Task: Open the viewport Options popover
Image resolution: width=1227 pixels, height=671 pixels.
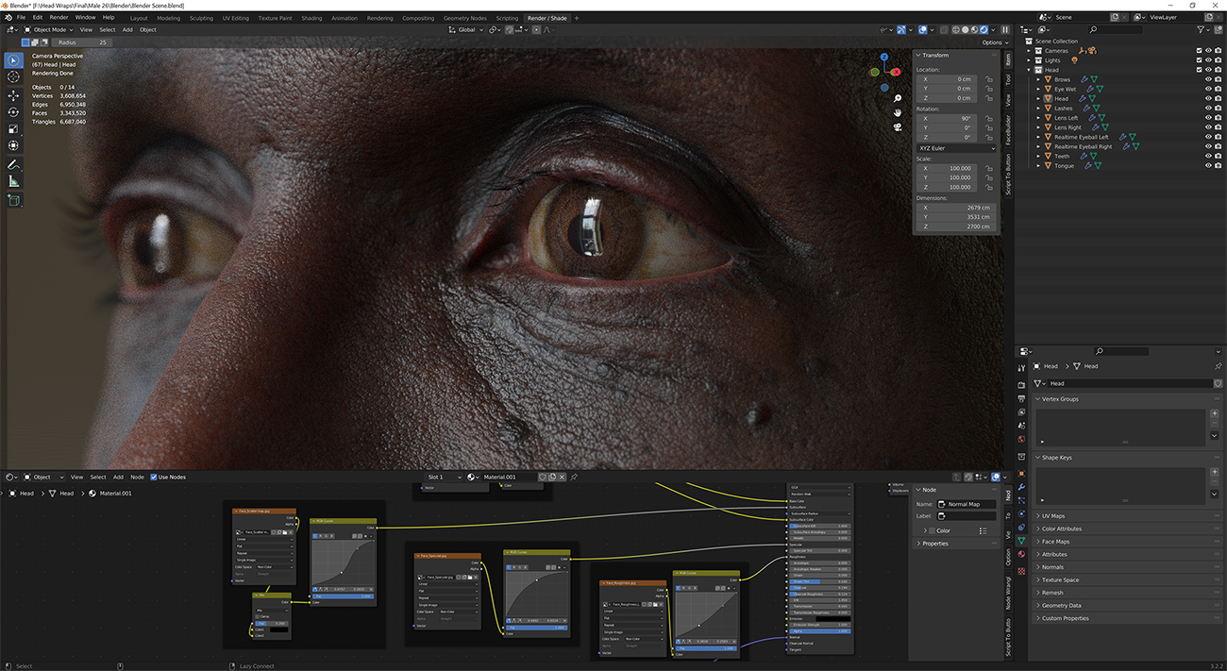Action: [994, 42]
